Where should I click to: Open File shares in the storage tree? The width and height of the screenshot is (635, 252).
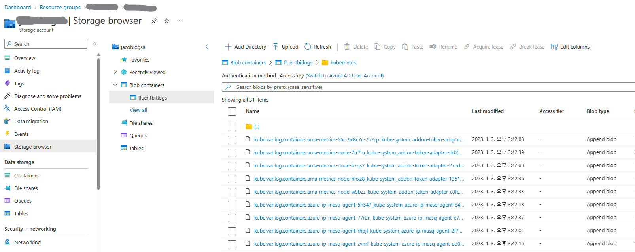[141, 123]
